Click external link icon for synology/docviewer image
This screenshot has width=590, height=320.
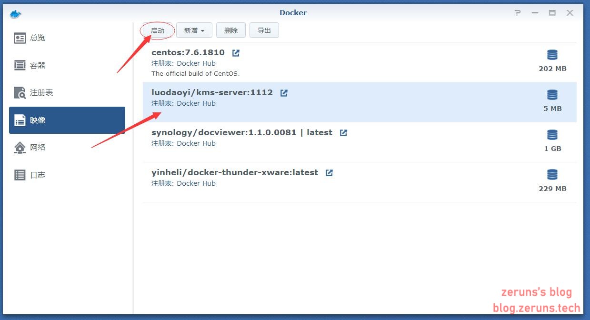(343, 133)
